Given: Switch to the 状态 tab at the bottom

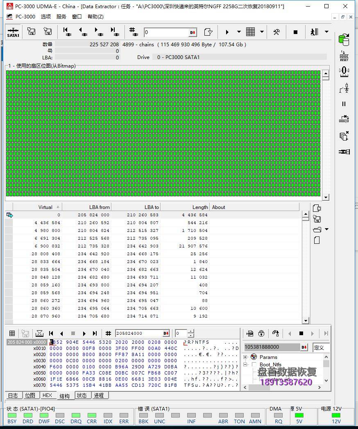Looking at the screenshot, I should (83, 395).
